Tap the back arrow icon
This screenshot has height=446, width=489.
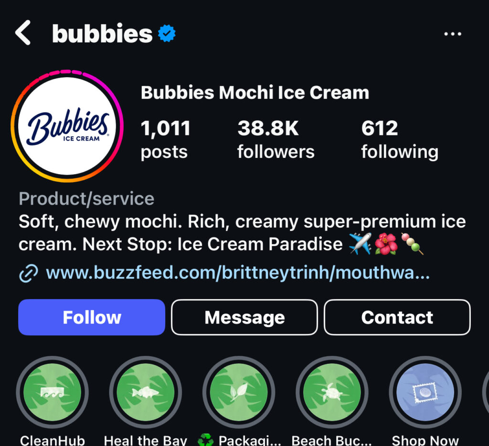[x=23, y=33]
